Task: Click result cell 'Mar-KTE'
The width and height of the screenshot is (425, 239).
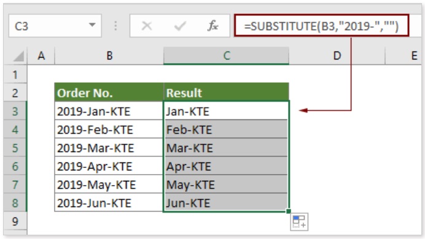Action: (227, 148)
